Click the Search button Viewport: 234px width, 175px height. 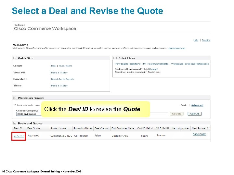tap(176, 114)
